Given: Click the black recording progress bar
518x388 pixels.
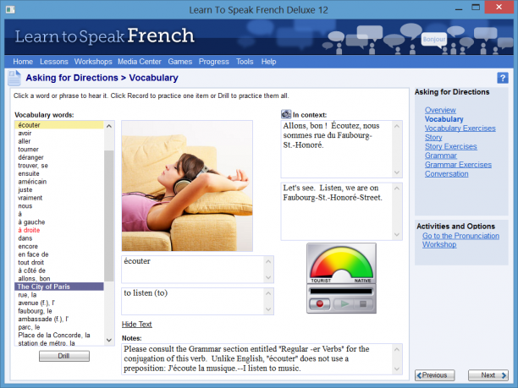Looking at the screenshot, I should tap(341, 292).
